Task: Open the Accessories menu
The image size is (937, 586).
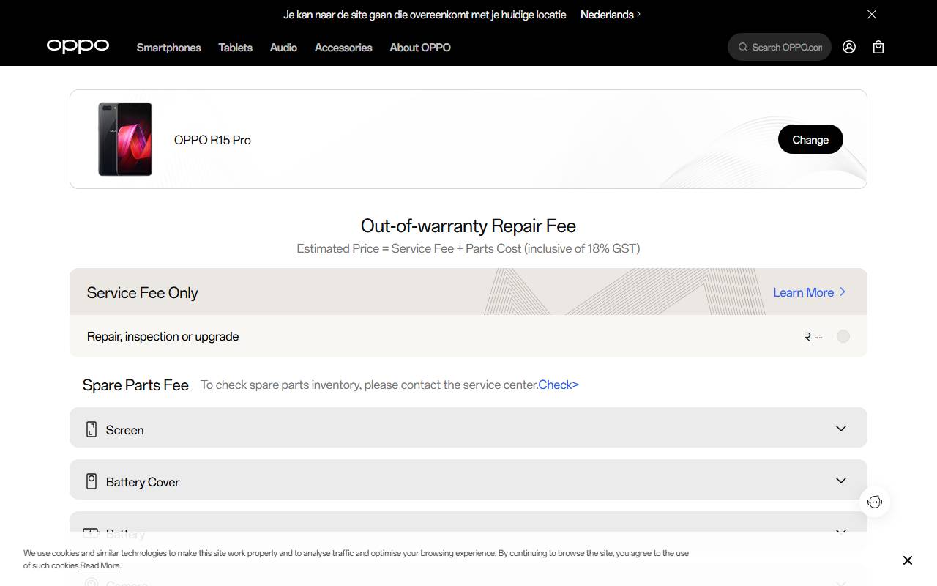Action: (343, 48)
